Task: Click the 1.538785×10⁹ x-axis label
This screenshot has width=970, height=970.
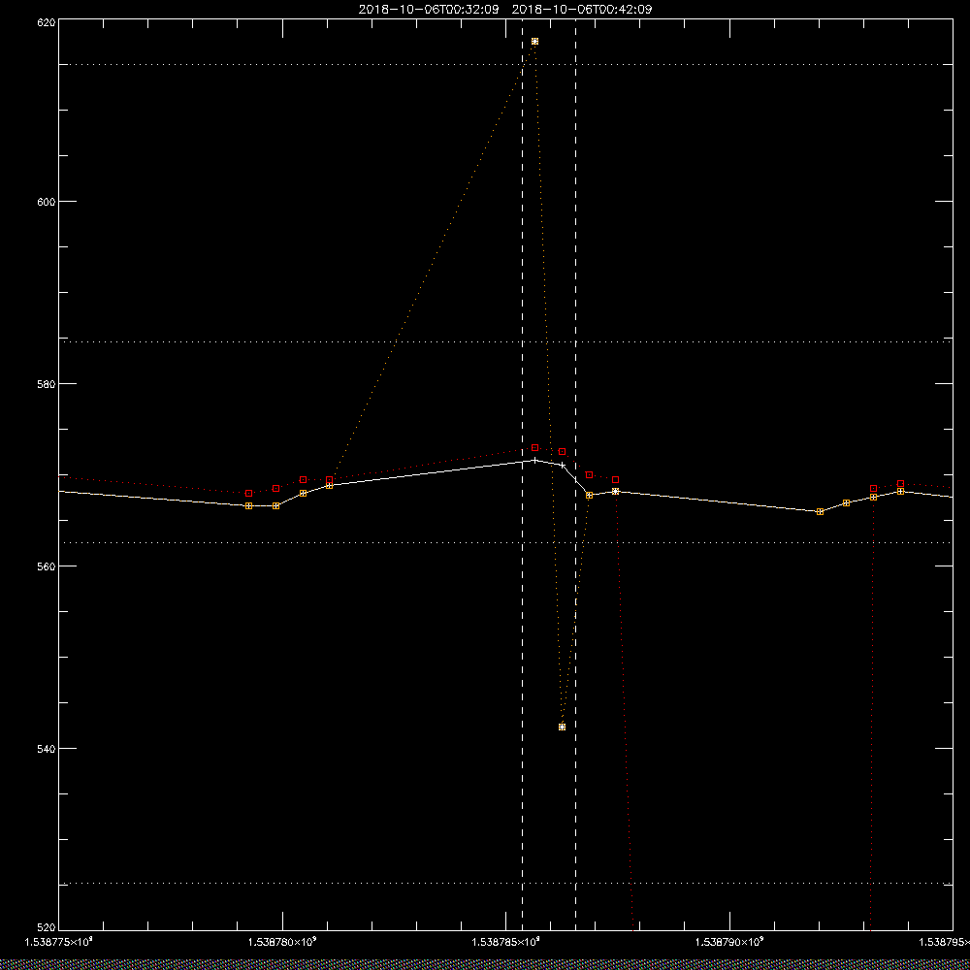Action: pos(506,942)
